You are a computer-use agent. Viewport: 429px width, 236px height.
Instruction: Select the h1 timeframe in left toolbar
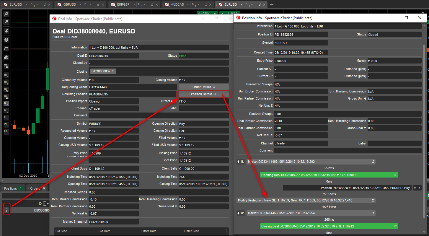click(6, 103)
